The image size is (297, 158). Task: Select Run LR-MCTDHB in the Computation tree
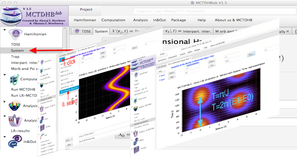(x=24, y=95)
